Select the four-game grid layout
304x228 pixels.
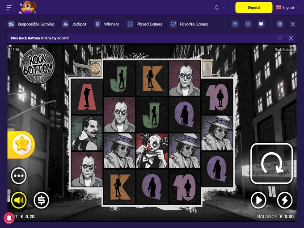[x=235, y=24]
